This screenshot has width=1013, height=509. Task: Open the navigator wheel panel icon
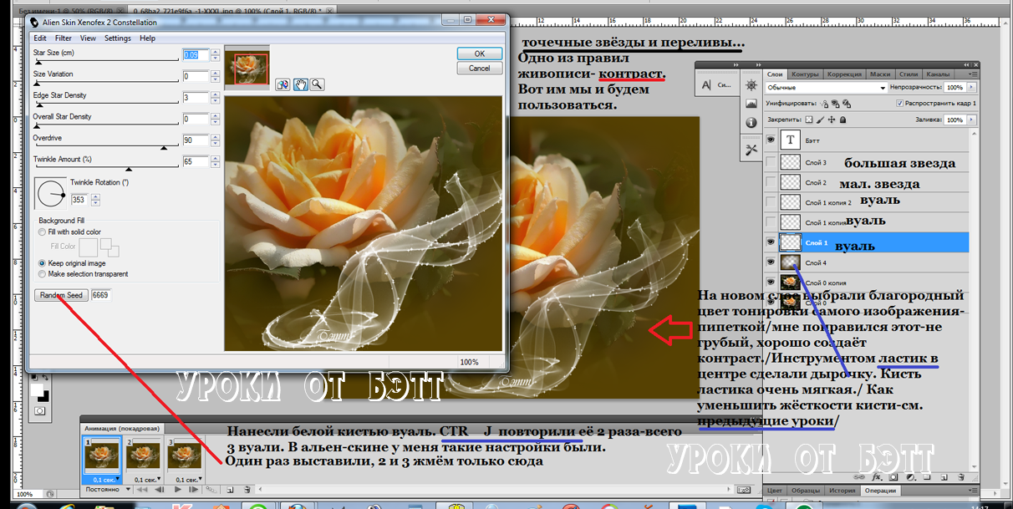(751, 84)
